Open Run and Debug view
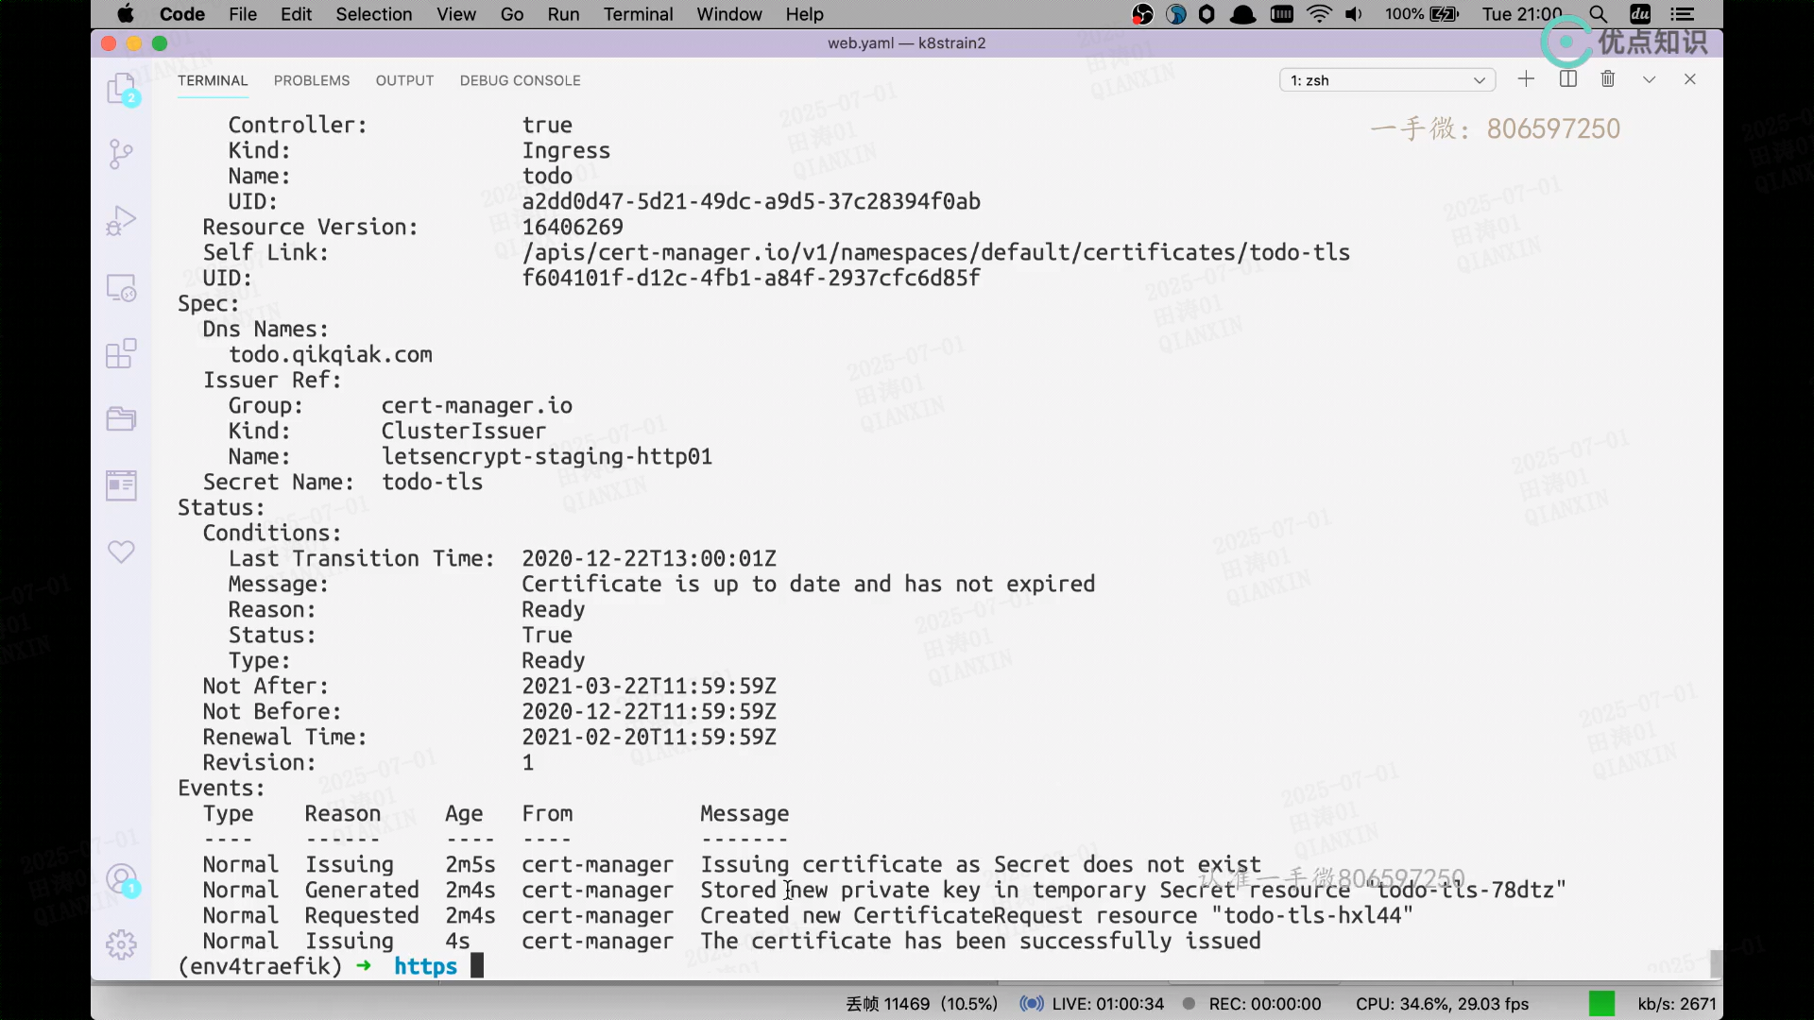The image size is (1814, 1020). (x=121, y=220)
